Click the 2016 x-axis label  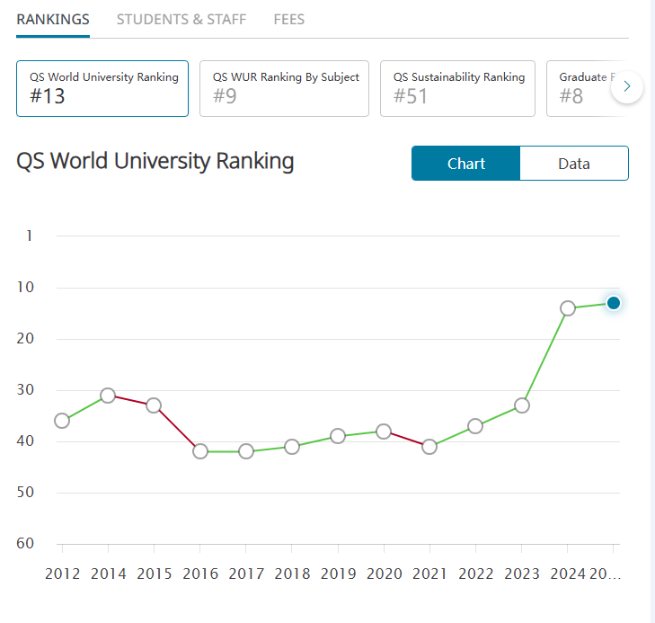[200, 574]
